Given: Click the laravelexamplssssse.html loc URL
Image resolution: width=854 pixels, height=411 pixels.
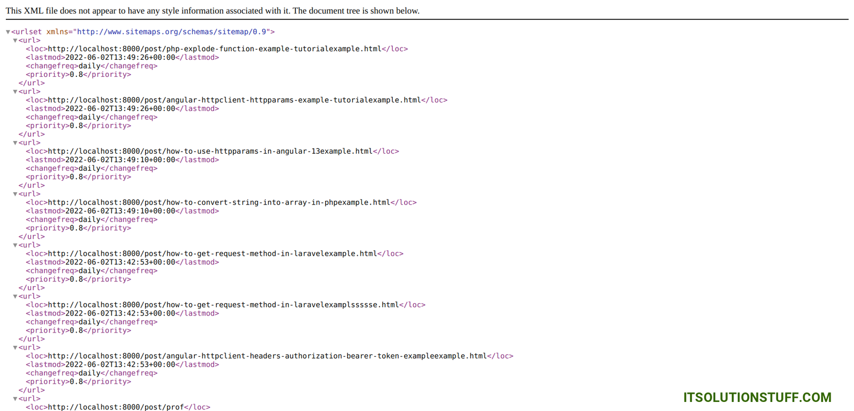Looking at the screenshot, I should pyautogui.click(x=223, y=305).
